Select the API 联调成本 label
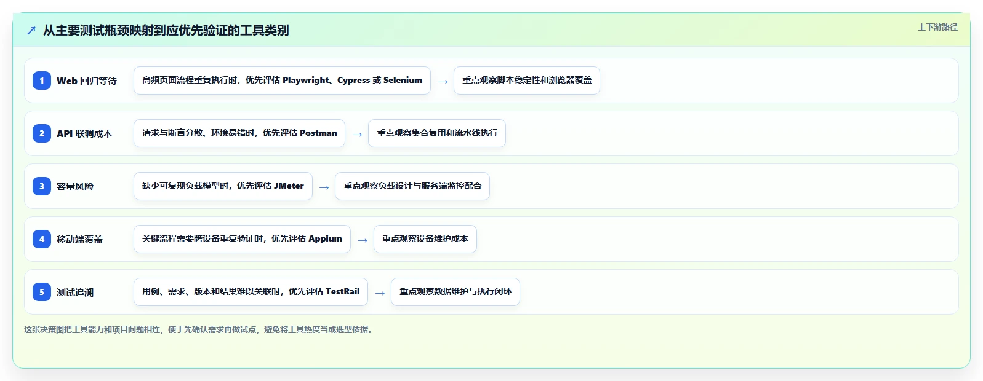Viewport: 983px width, 381px height. 84,133
